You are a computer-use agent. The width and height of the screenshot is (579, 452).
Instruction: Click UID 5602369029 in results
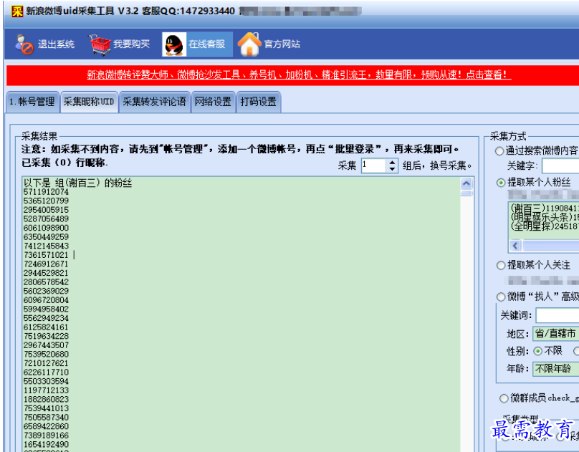(x=46, y=291)
